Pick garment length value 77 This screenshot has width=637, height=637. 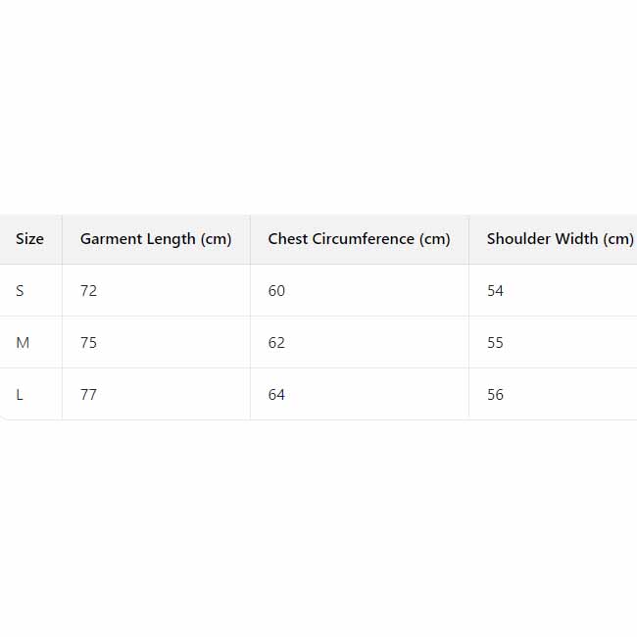(x=89, y=395)
